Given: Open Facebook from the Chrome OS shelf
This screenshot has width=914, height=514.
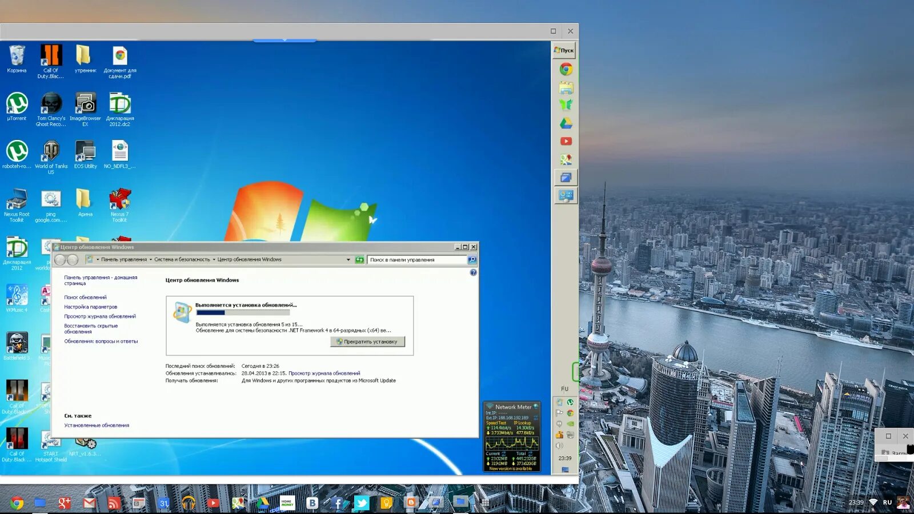Looking at the screenshot, I should (x=337, y=503).
